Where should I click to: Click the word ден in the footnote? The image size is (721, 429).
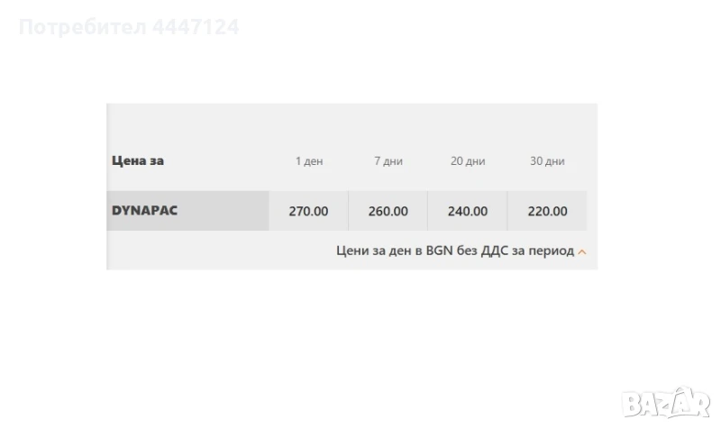(x=400, y=251)
